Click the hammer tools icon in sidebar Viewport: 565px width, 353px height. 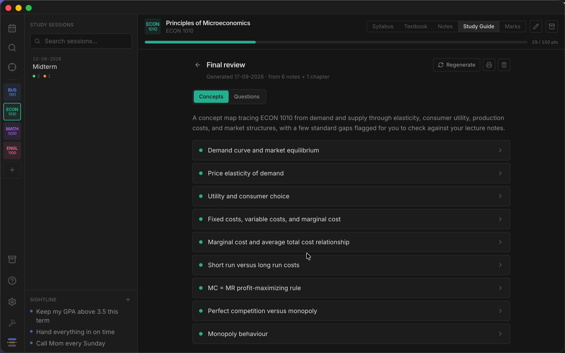[12, 323]
